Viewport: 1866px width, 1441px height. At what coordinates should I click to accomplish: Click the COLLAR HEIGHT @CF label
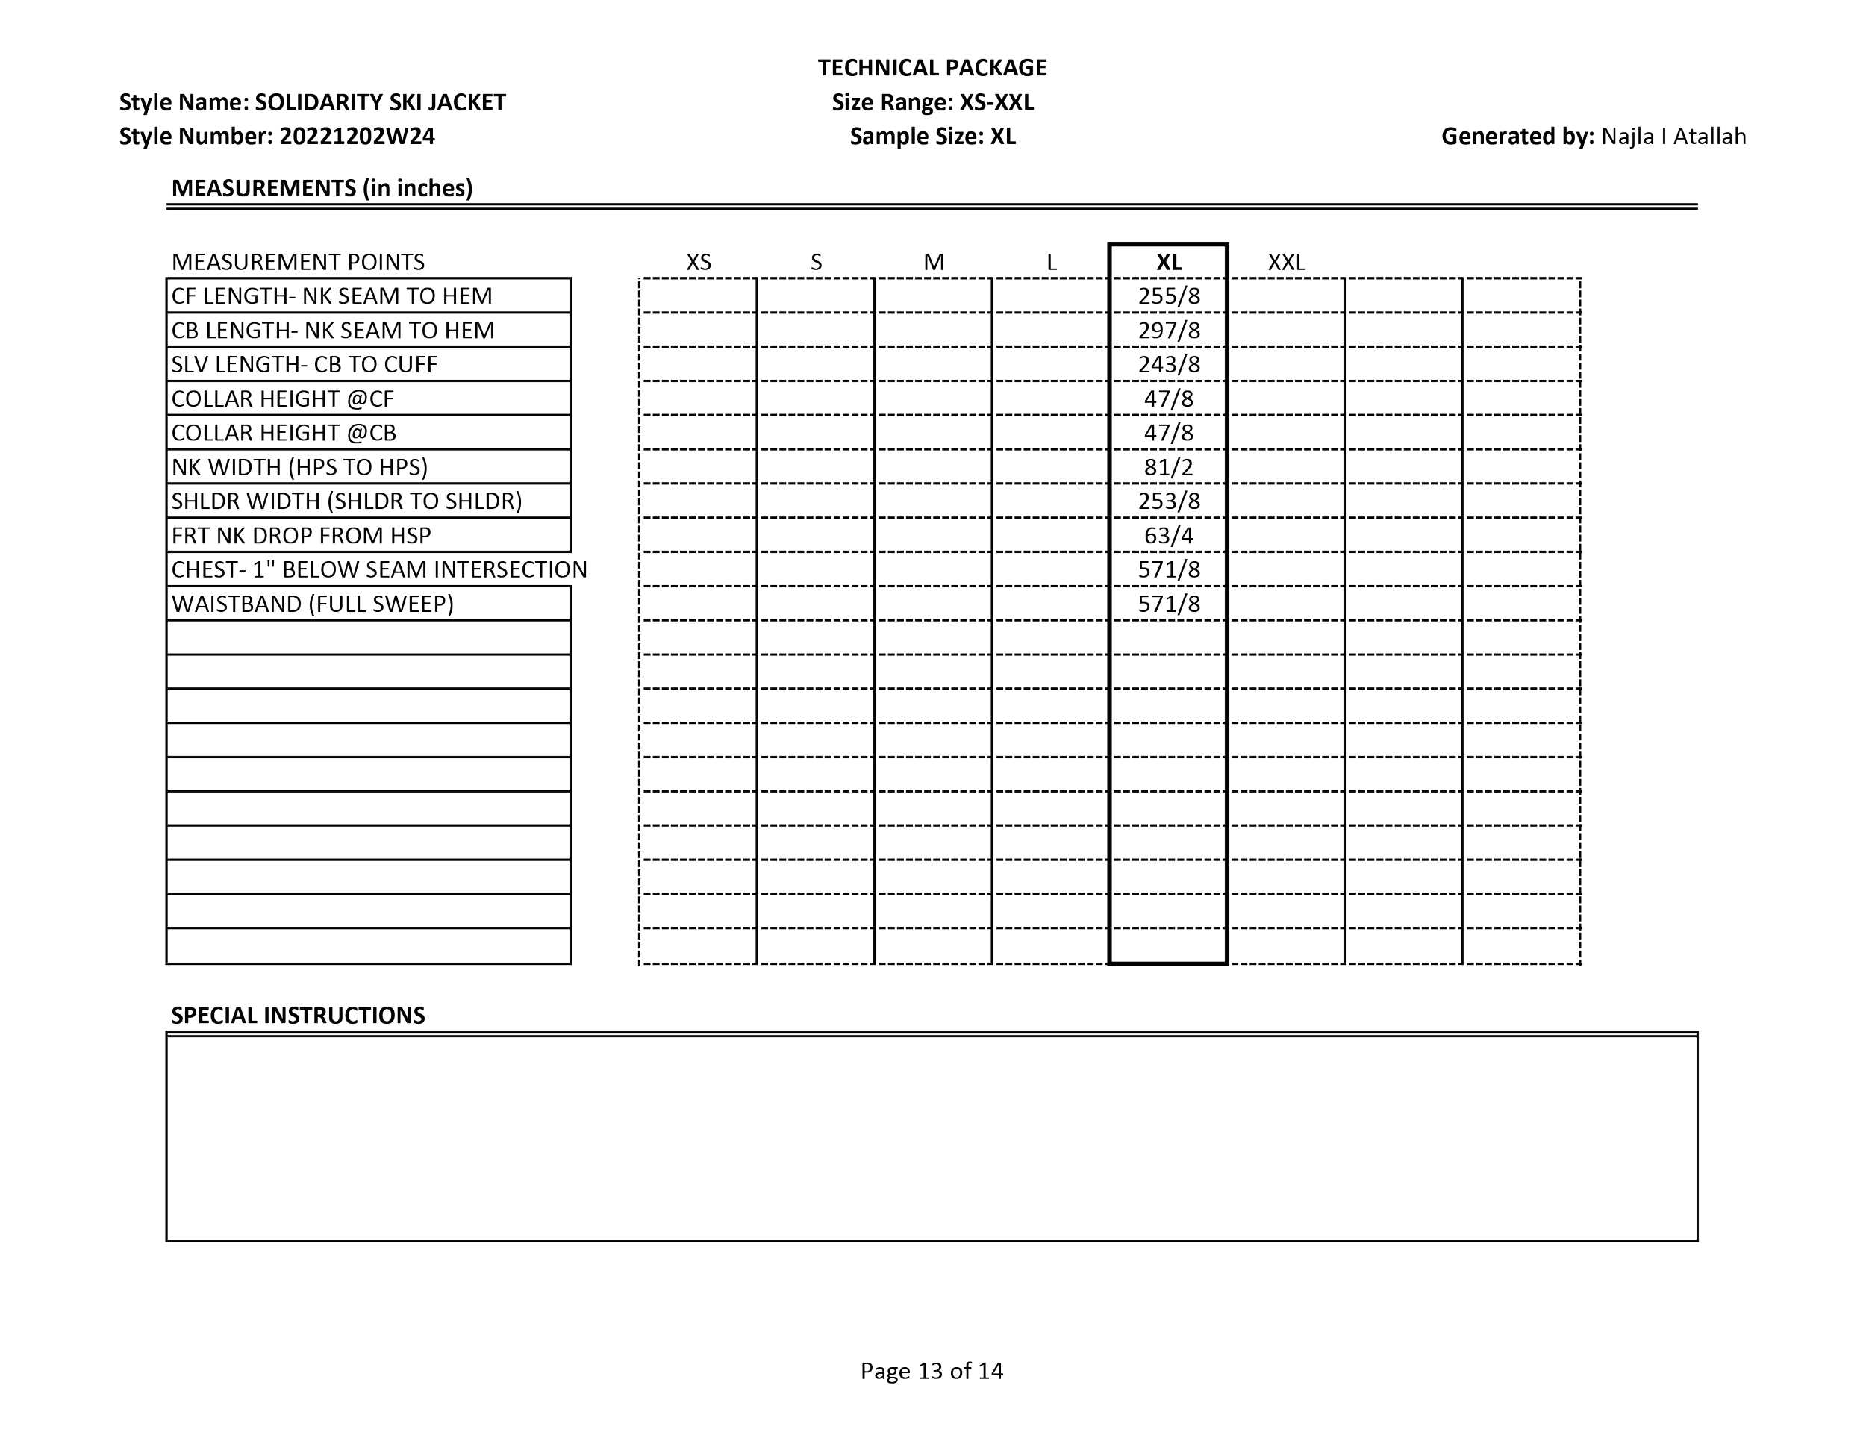(x=283, y=399)
